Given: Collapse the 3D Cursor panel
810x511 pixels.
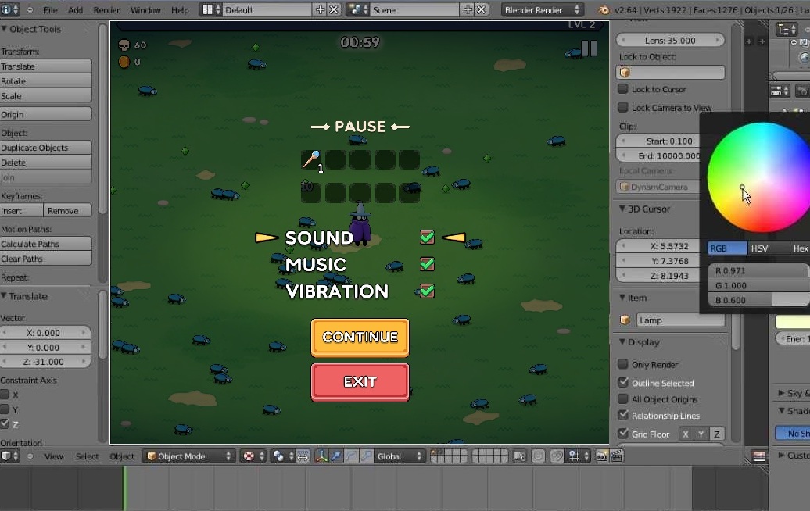Looking at the screenshot, I should pos(622,209).
